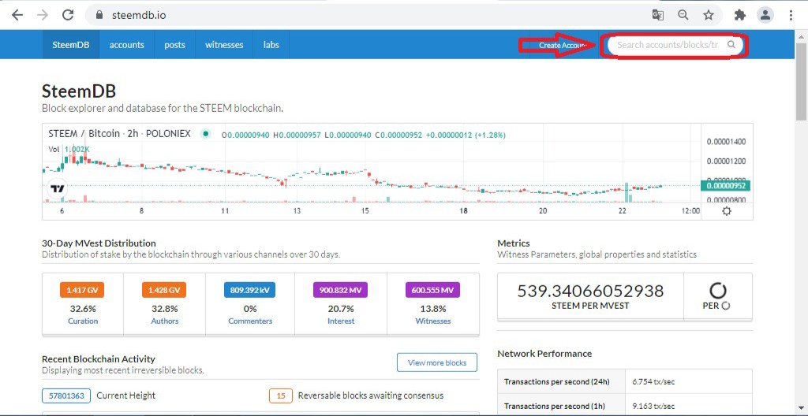The image size is (808, 416).
Task: Click the translate page icon in the address bar
Action: point(657,15)
